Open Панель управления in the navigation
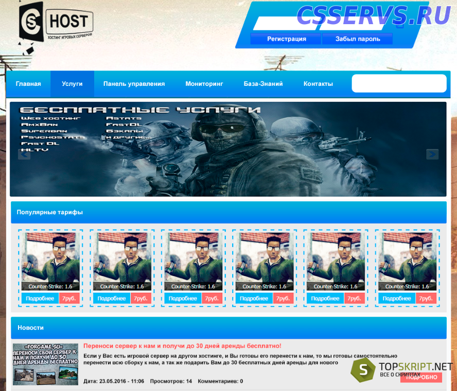 [x=134, y=84]
